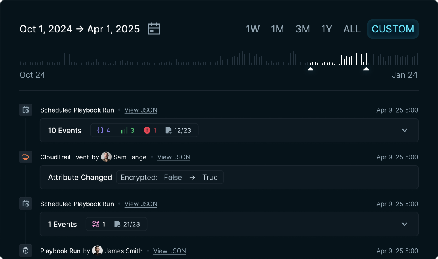Click the second Scheduled Playbook Run timeline icon
438x259 pixels.
[26, 204]
